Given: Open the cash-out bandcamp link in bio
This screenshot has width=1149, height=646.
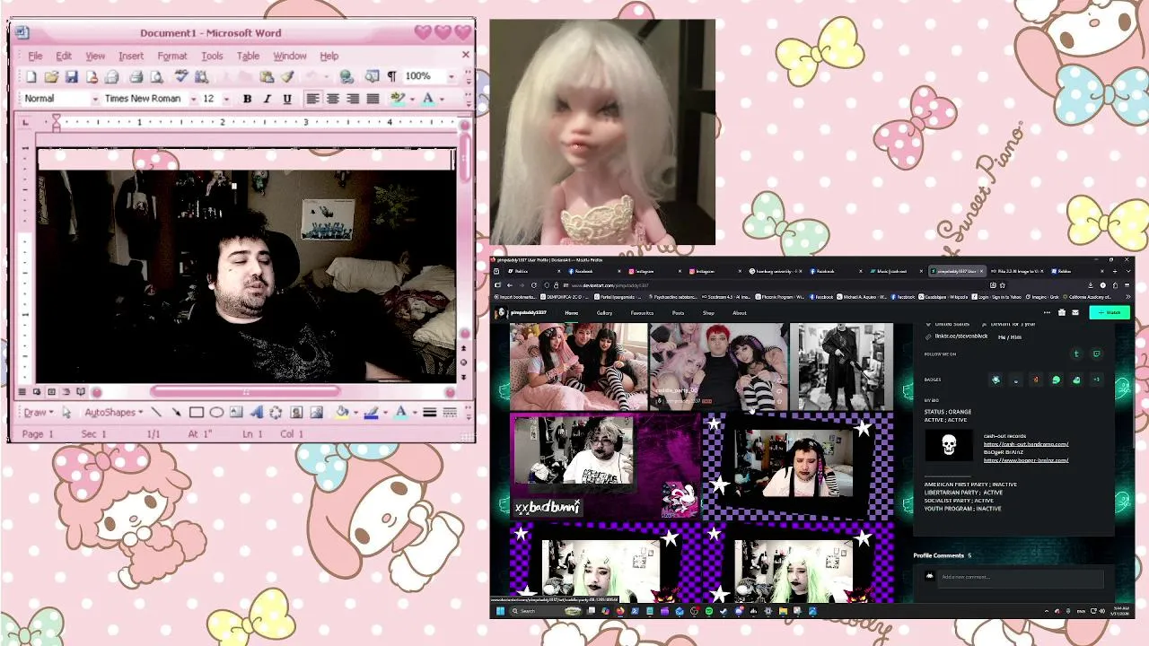Looking at the screenshot, I should 1026,444.
